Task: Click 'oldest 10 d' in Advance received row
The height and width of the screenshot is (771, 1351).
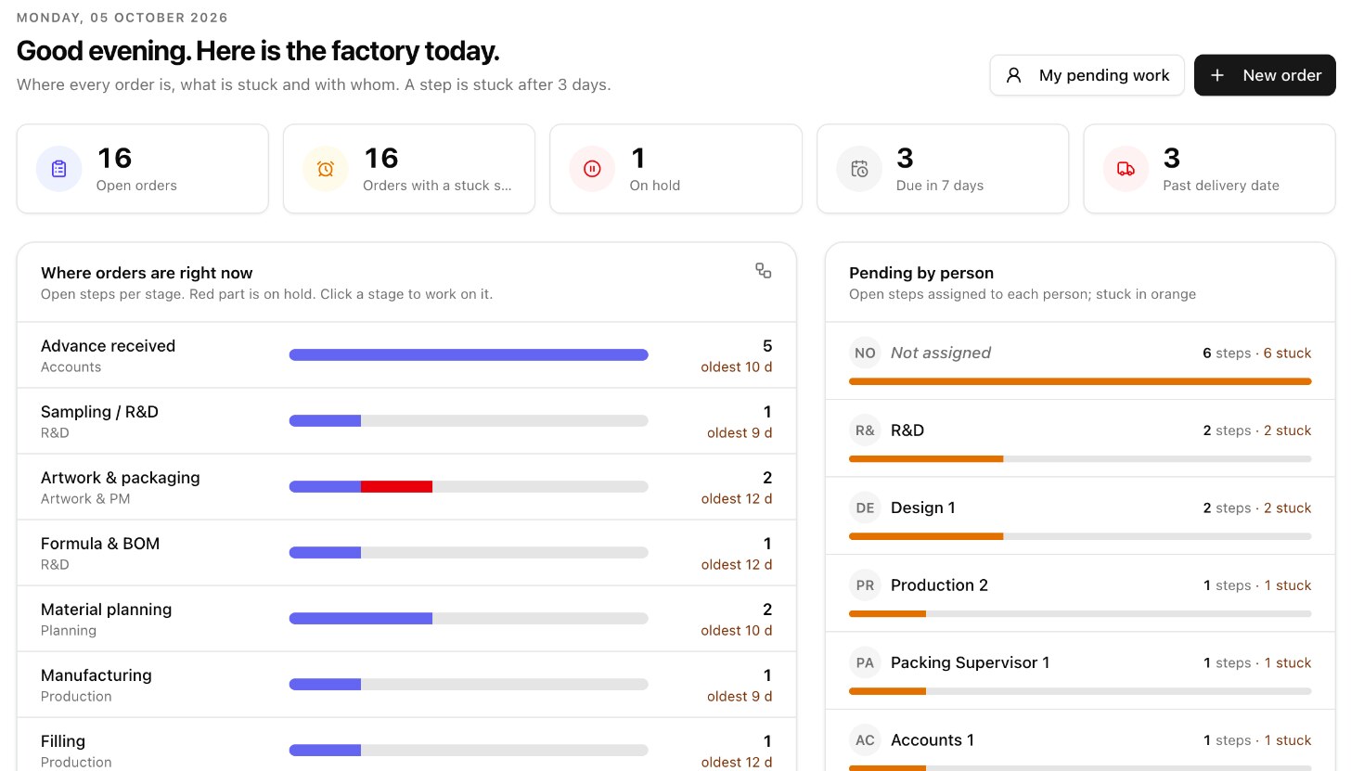Action: coord(737,367)
